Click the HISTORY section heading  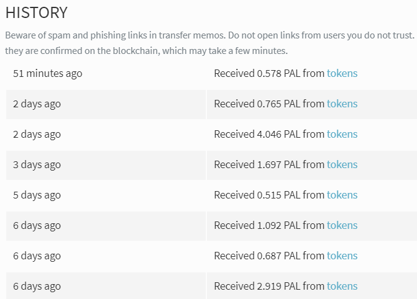pos(37,12)
